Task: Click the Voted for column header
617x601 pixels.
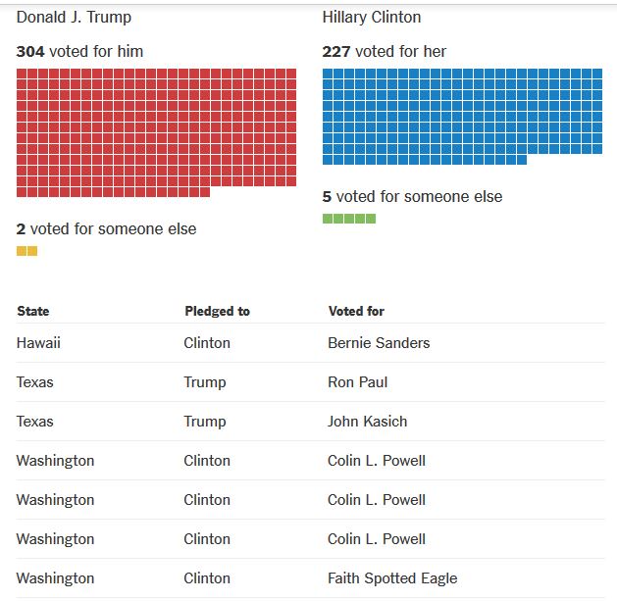Action: (x=356, y=311)
